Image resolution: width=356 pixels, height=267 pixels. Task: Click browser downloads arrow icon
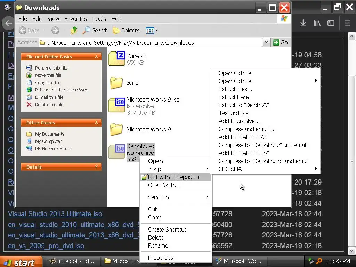tap(303, 23)
